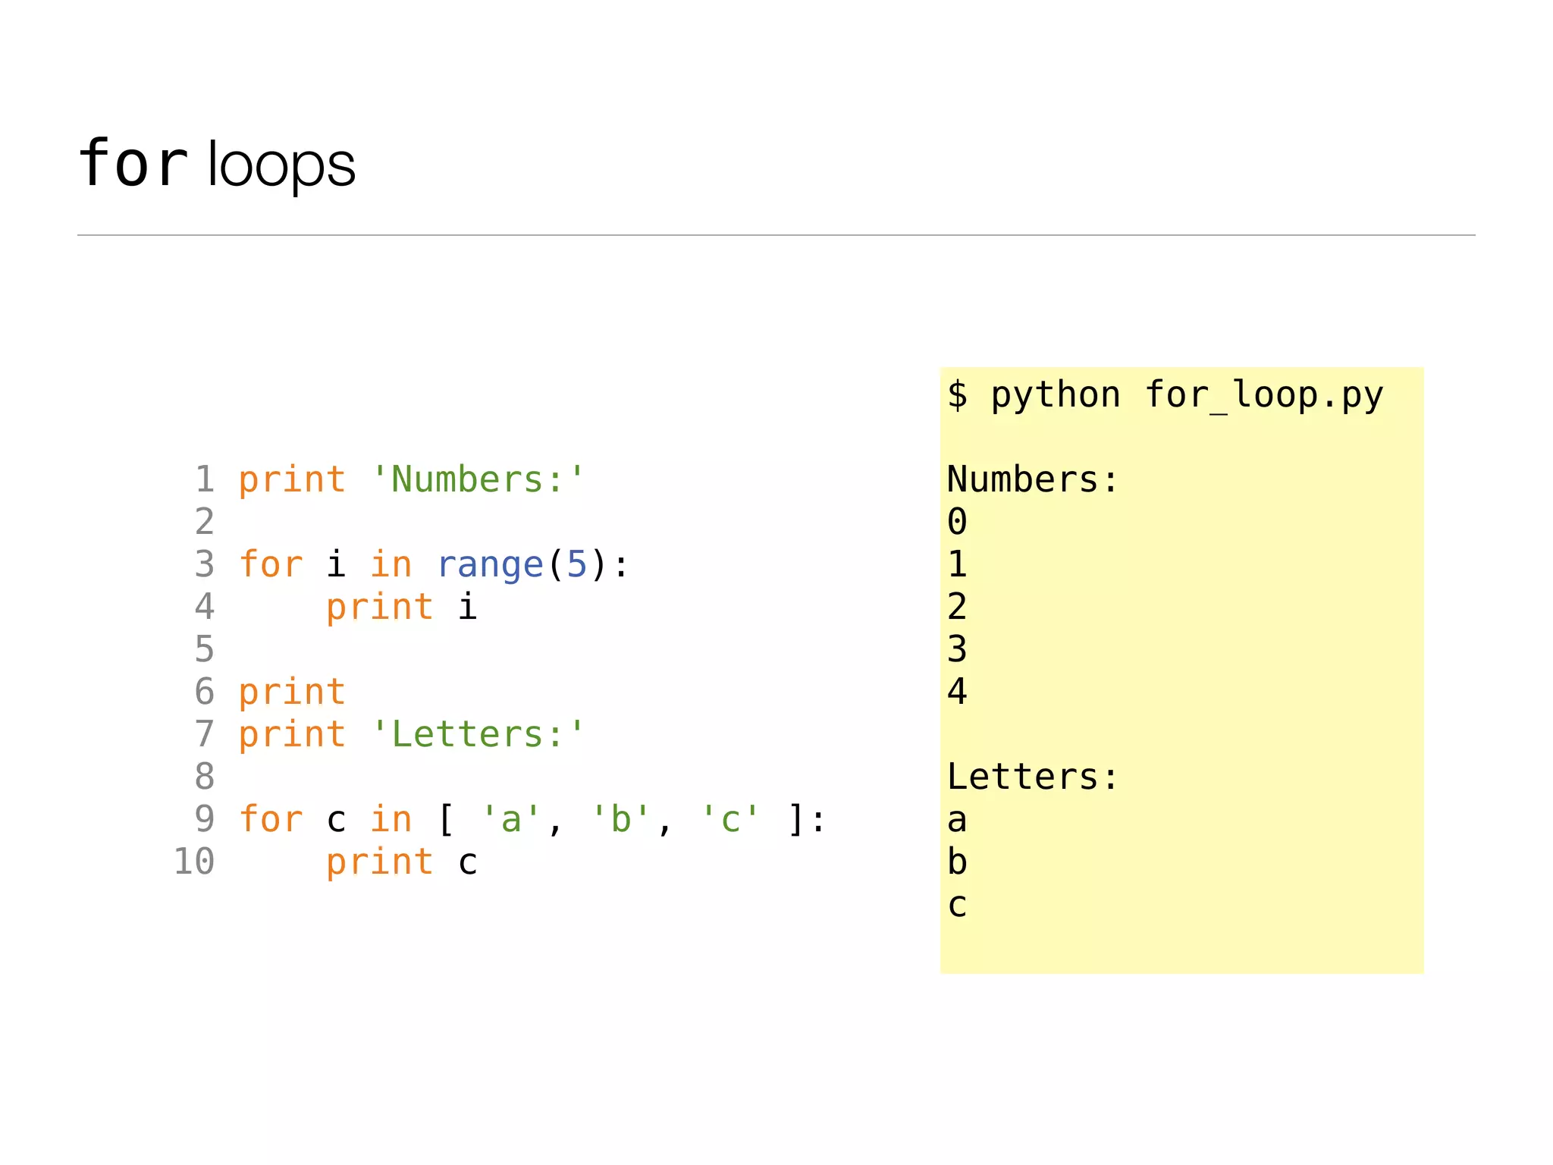
Task: Click the 'Numbers:' output heading in yellow box
Action: pyautogui.click(x=1033, y=479)
